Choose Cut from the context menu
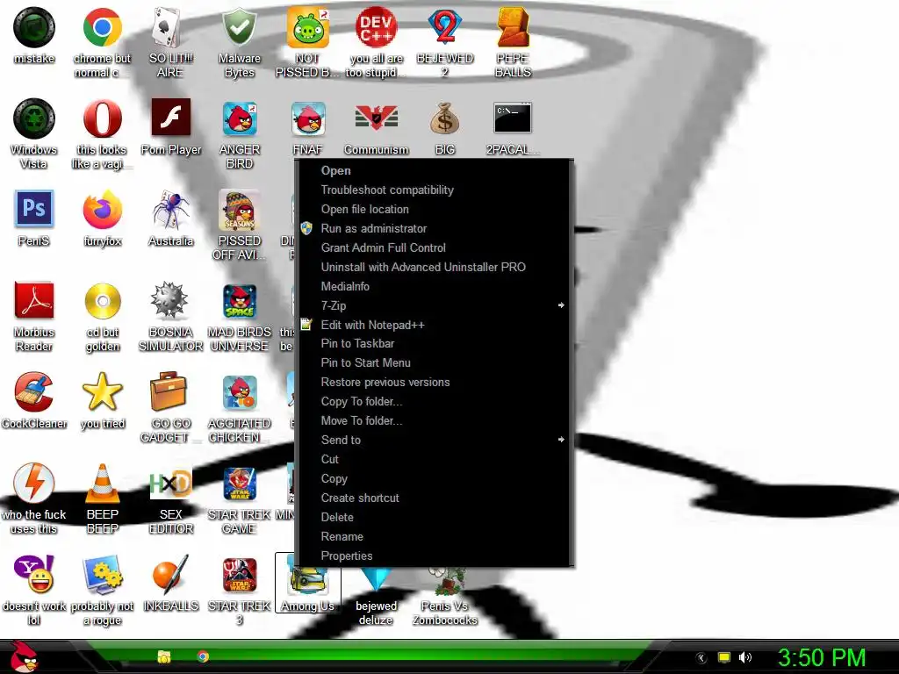Viewport: 899px width, 674px height. click(434, 459)
